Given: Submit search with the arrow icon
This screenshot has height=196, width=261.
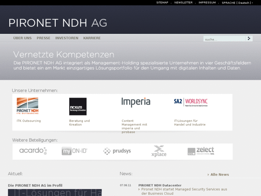Looking at the screenshot, I should coord(249,38).
